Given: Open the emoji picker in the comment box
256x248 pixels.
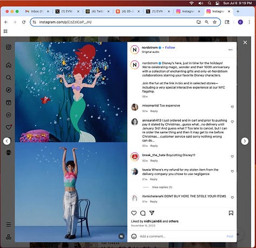Looking at the screenshot, I should tap(134, 236).
